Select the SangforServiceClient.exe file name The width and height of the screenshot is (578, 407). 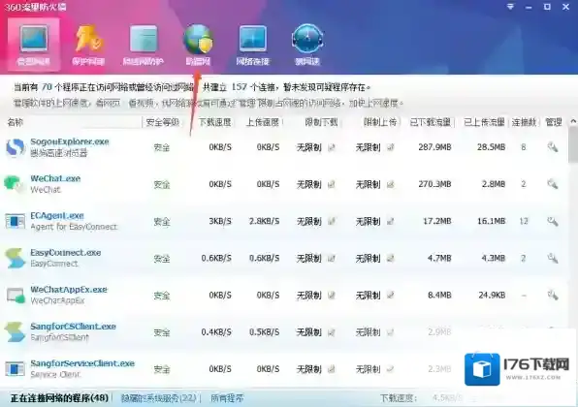click(82, 363)
